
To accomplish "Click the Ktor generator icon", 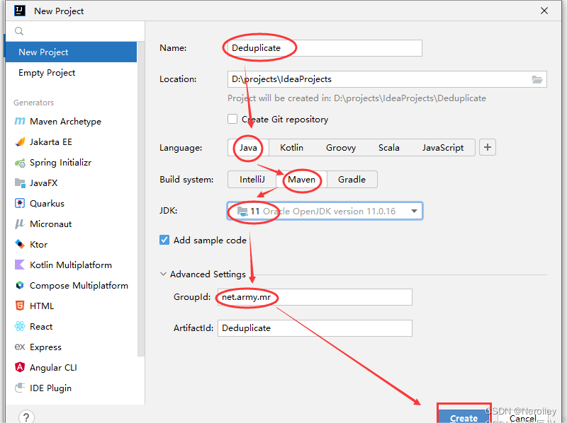I will (x=20, y=244).
